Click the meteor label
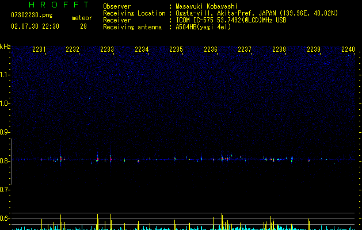 pos(82,18)
